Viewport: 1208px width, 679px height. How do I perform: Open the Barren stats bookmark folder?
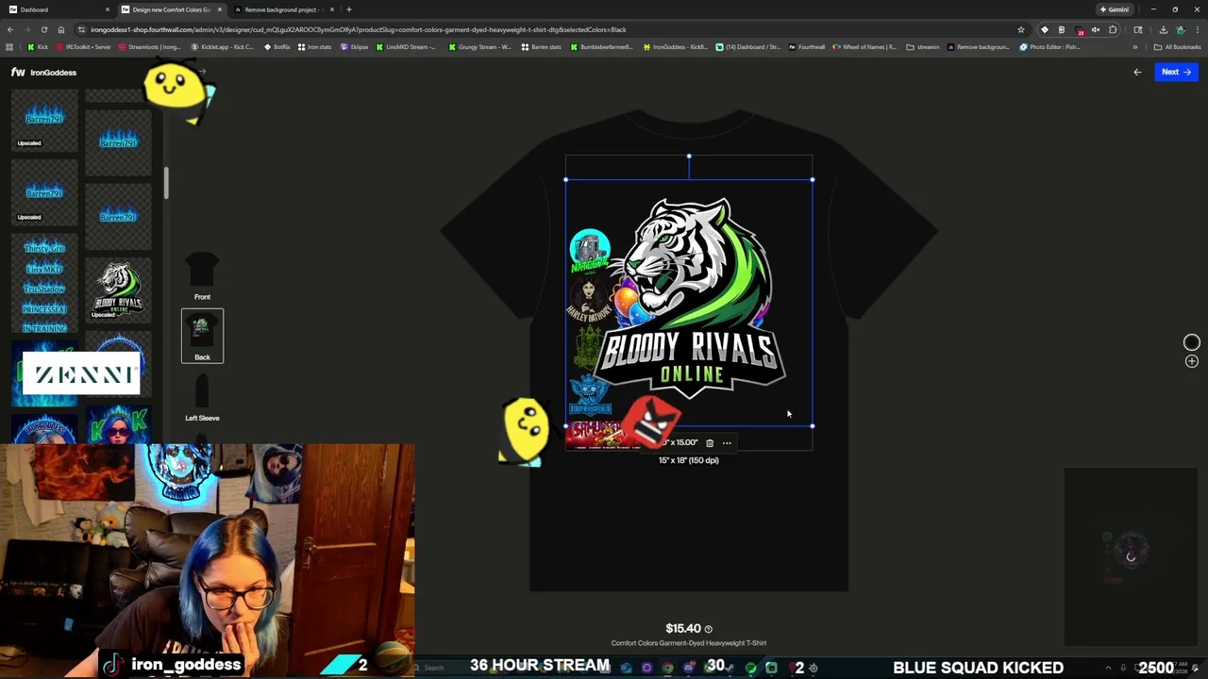542,46
